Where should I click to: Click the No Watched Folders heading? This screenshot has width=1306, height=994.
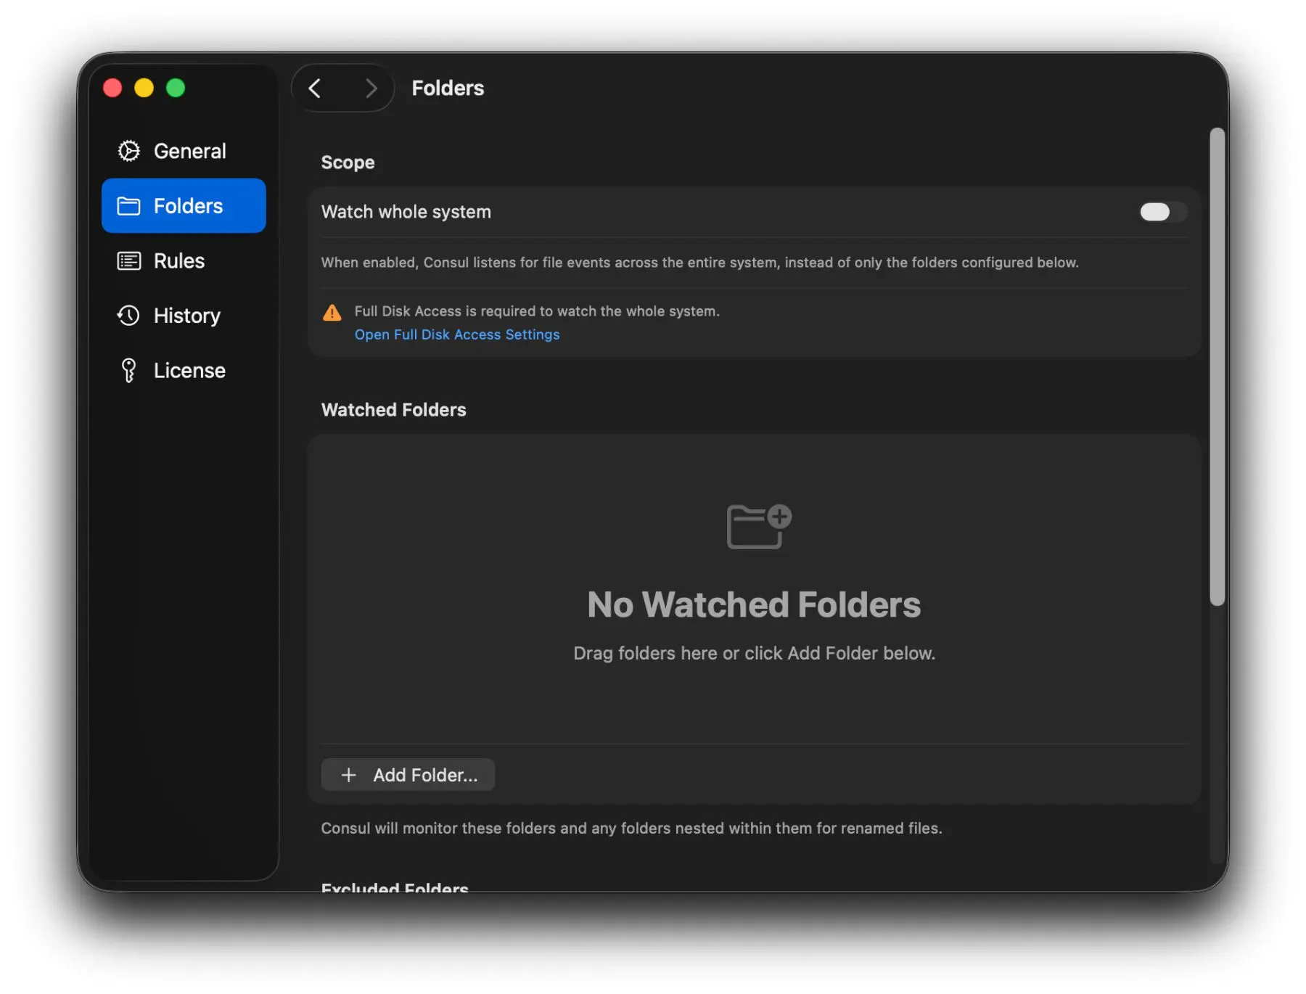coord(753,604)
